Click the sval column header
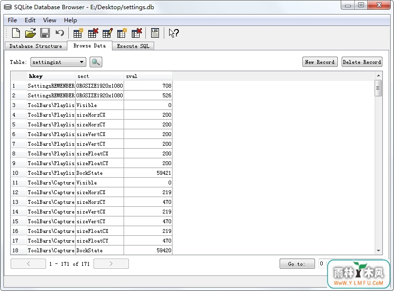The height and width of the screenshot is (291, 394). pos(148,77)
